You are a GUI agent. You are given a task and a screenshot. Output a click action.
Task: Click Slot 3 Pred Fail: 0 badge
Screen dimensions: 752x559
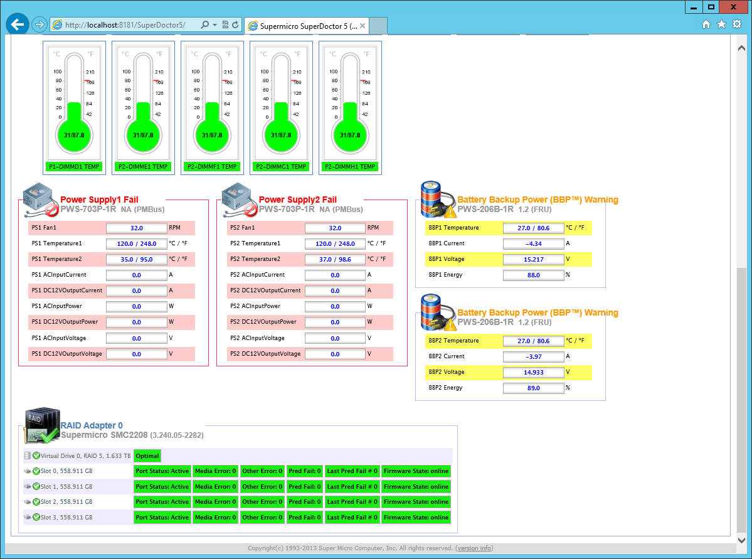pyautogui.click(x=305, y=517)
